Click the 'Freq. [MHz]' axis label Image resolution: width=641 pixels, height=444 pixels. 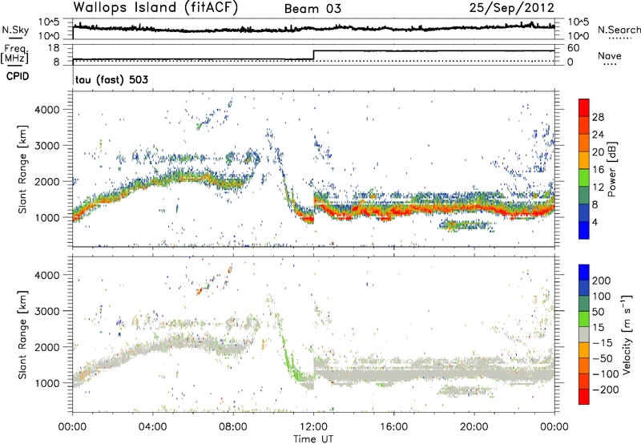tap(14, 54)
